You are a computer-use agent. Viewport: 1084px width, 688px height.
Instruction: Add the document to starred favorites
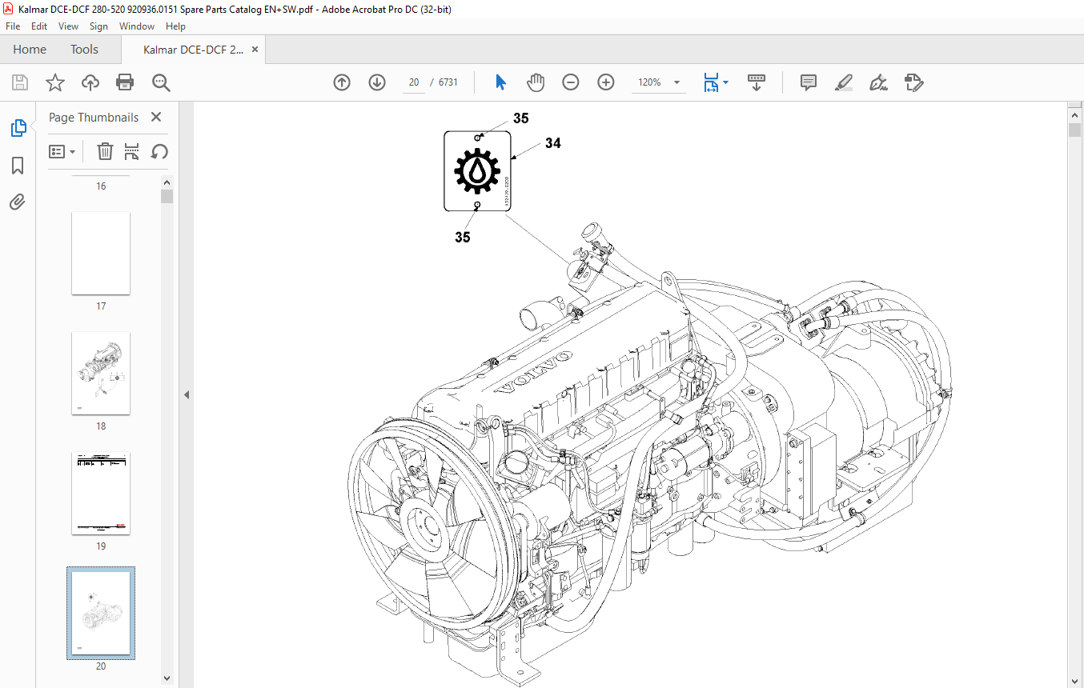point(55,82)
